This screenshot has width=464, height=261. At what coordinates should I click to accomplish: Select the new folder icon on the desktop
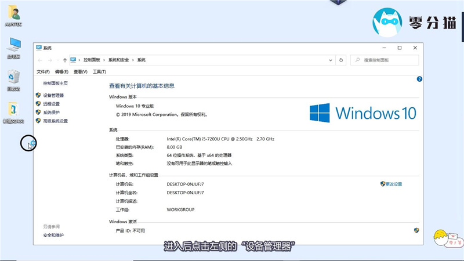(x=13, y=113)
